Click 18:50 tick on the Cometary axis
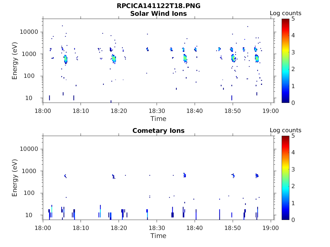Viewport: 330px width, 247px height. 233,228
